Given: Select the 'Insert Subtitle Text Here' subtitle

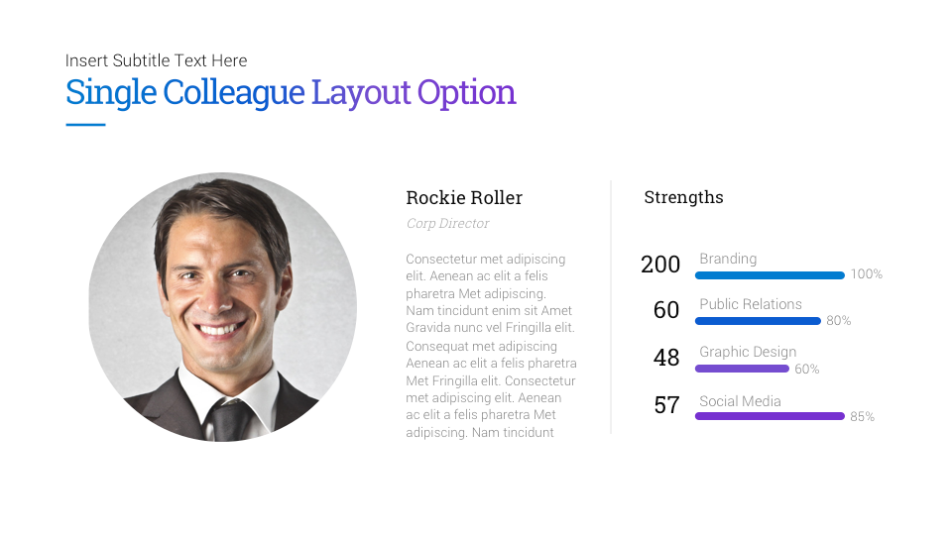Looking at the screenshot, I should pos(157,60).
